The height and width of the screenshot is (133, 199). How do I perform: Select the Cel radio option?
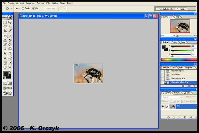(x=34, y=8)
